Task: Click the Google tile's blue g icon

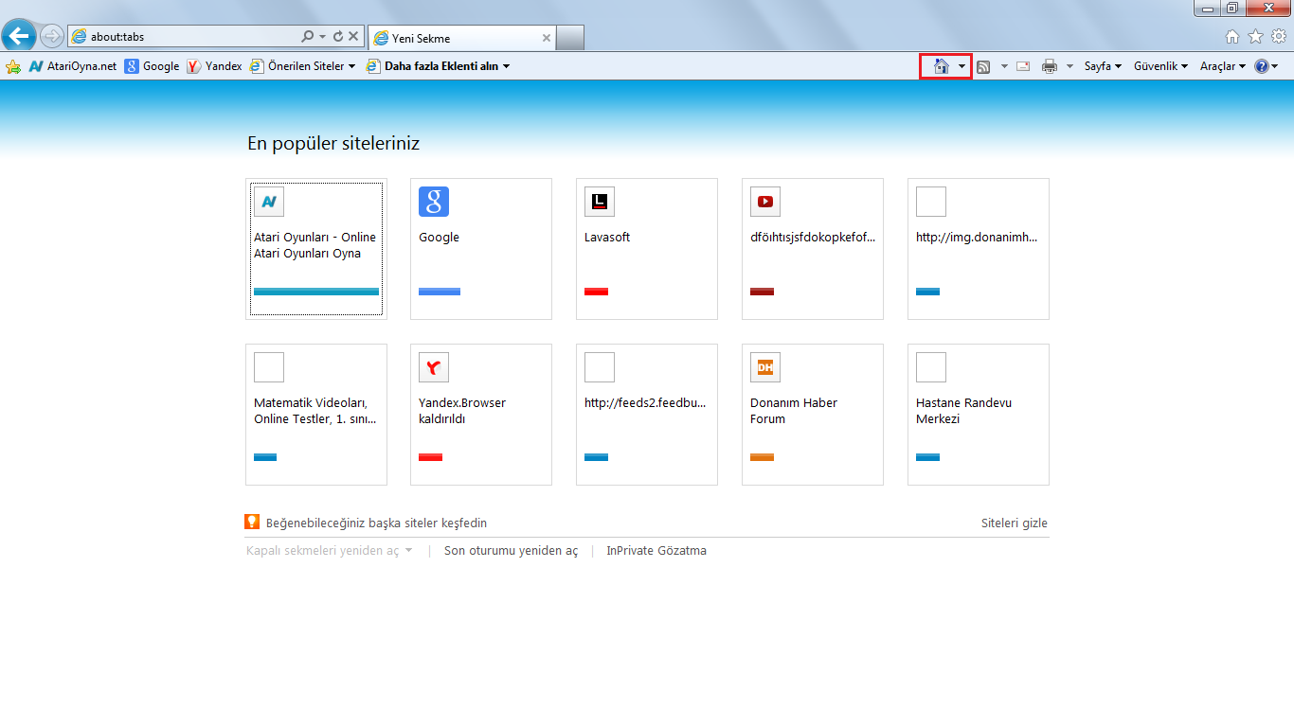Action: tap(434, 202)
